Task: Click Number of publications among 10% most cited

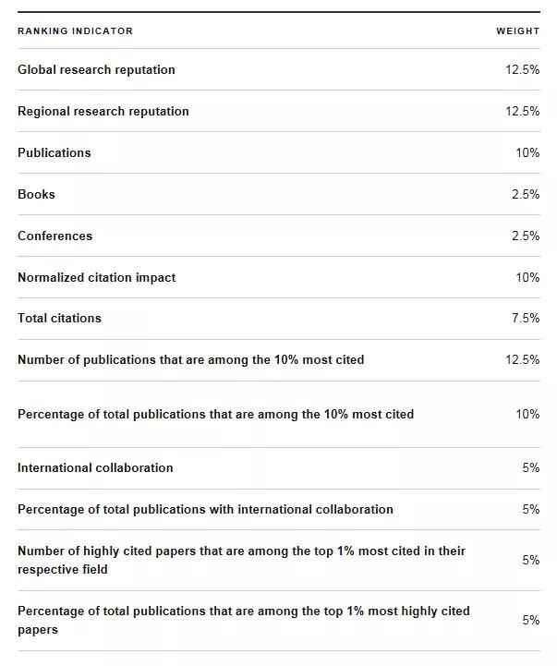Action: pyautogui.click(x=190, y=360)
